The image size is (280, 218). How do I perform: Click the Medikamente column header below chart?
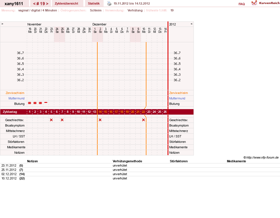(236, 161)
